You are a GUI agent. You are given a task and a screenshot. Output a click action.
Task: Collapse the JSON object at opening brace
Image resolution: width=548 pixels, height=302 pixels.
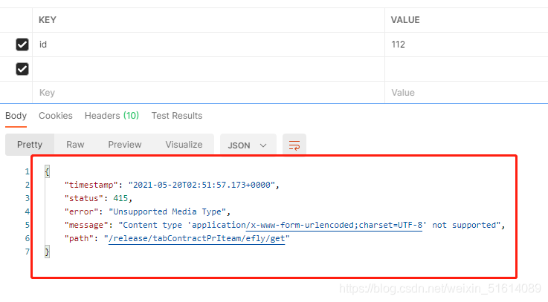[x=47, y=171]
